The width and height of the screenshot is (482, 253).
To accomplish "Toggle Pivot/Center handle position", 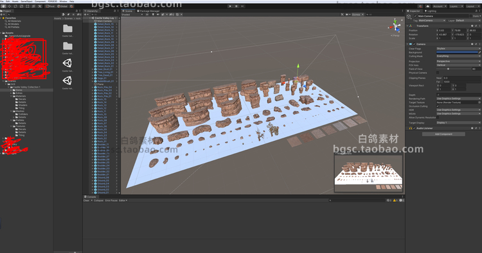I will tap(50, 6).
